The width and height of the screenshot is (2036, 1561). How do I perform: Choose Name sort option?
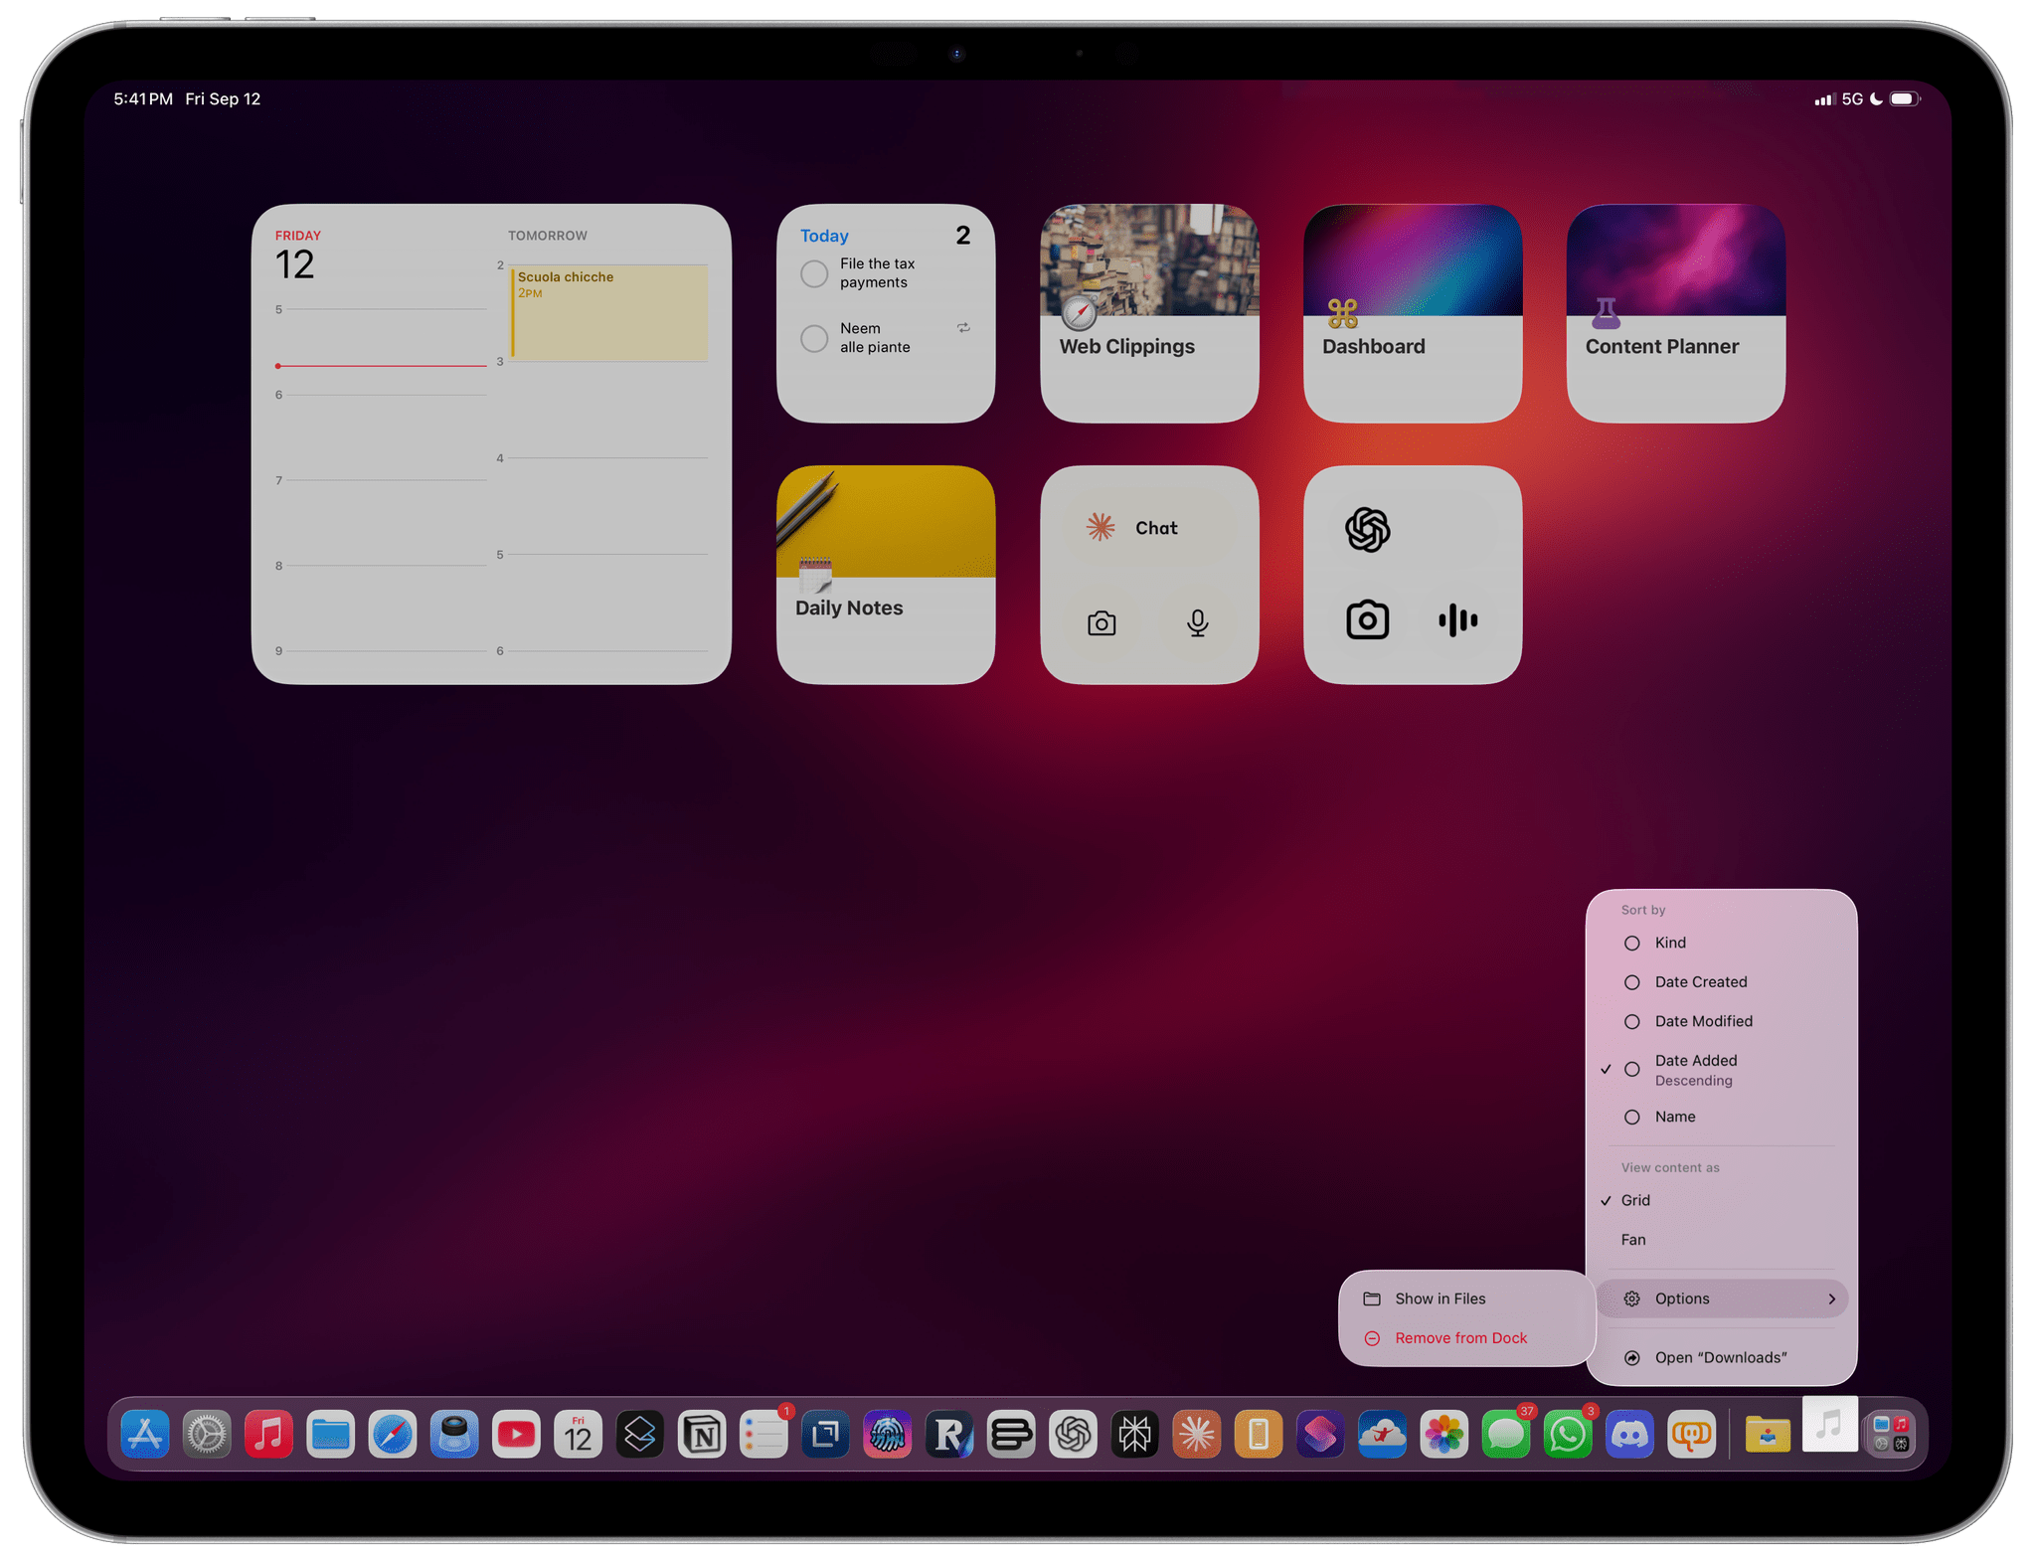(1674, 1117)
